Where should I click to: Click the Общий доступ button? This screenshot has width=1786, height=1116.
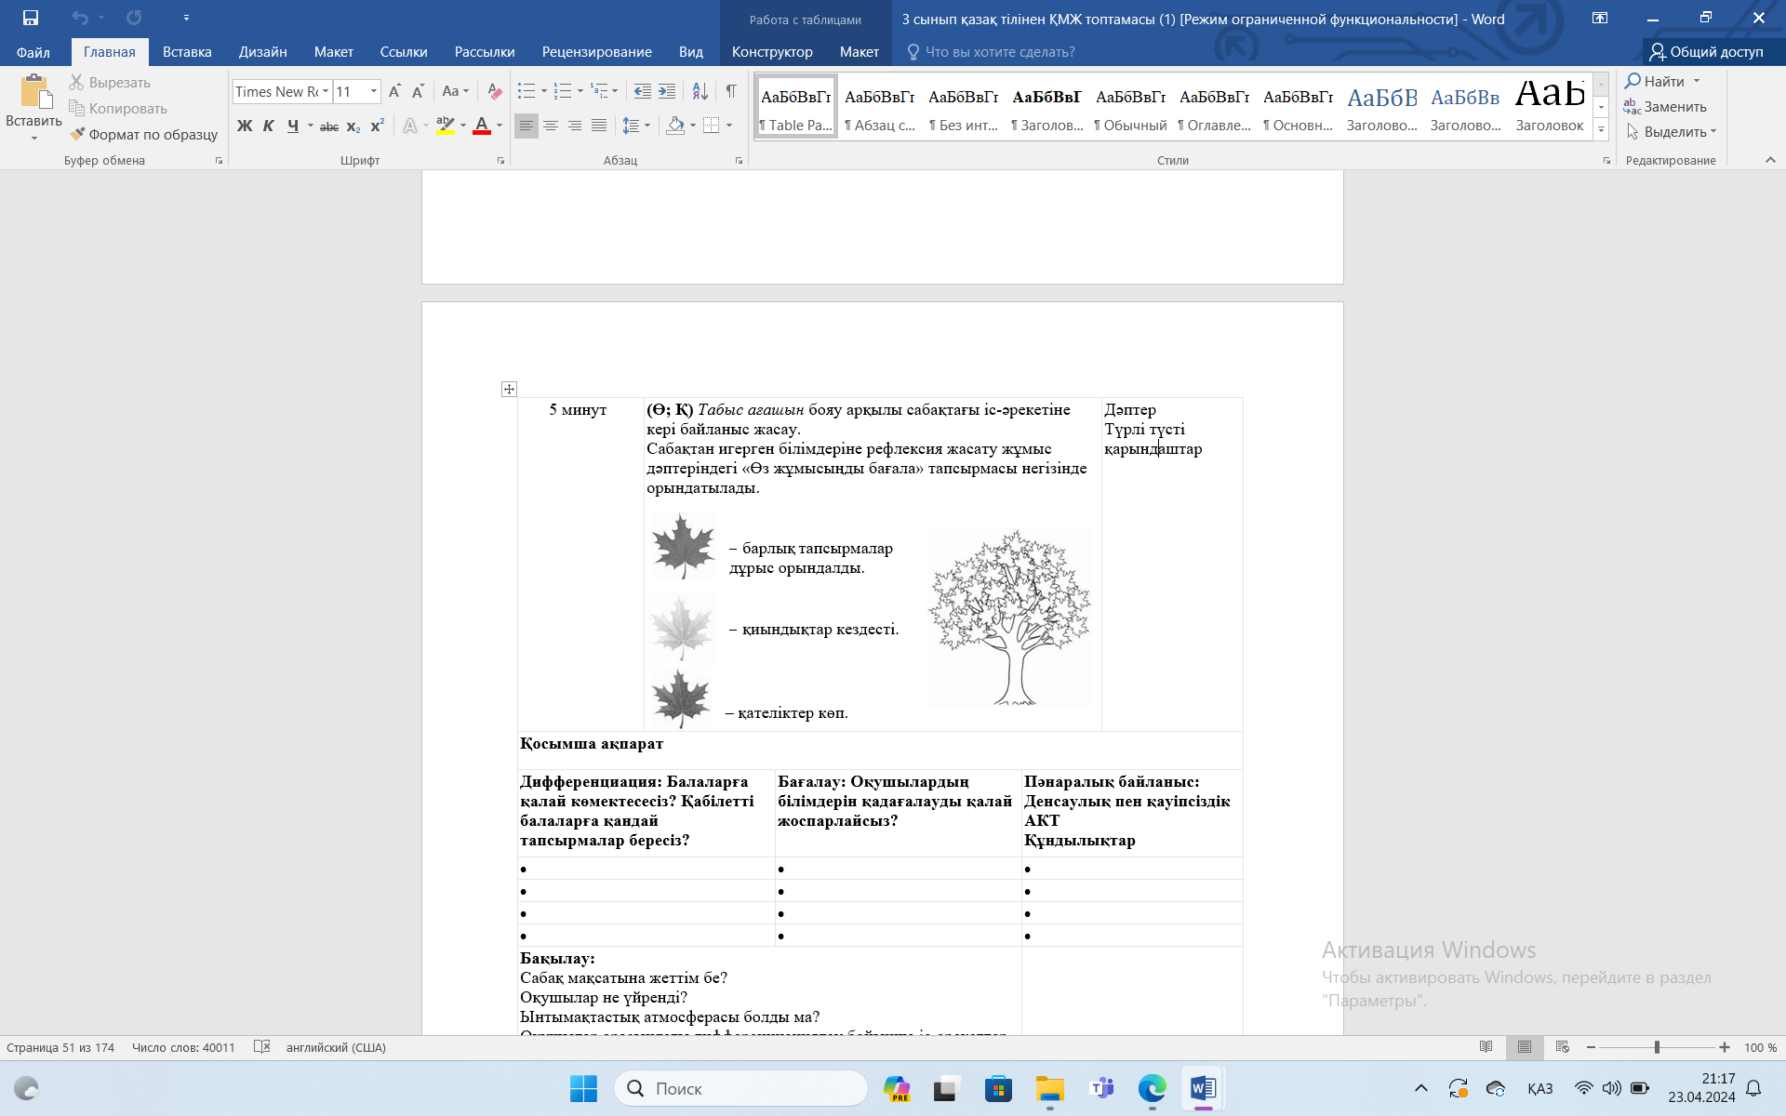coord(1706,52)
